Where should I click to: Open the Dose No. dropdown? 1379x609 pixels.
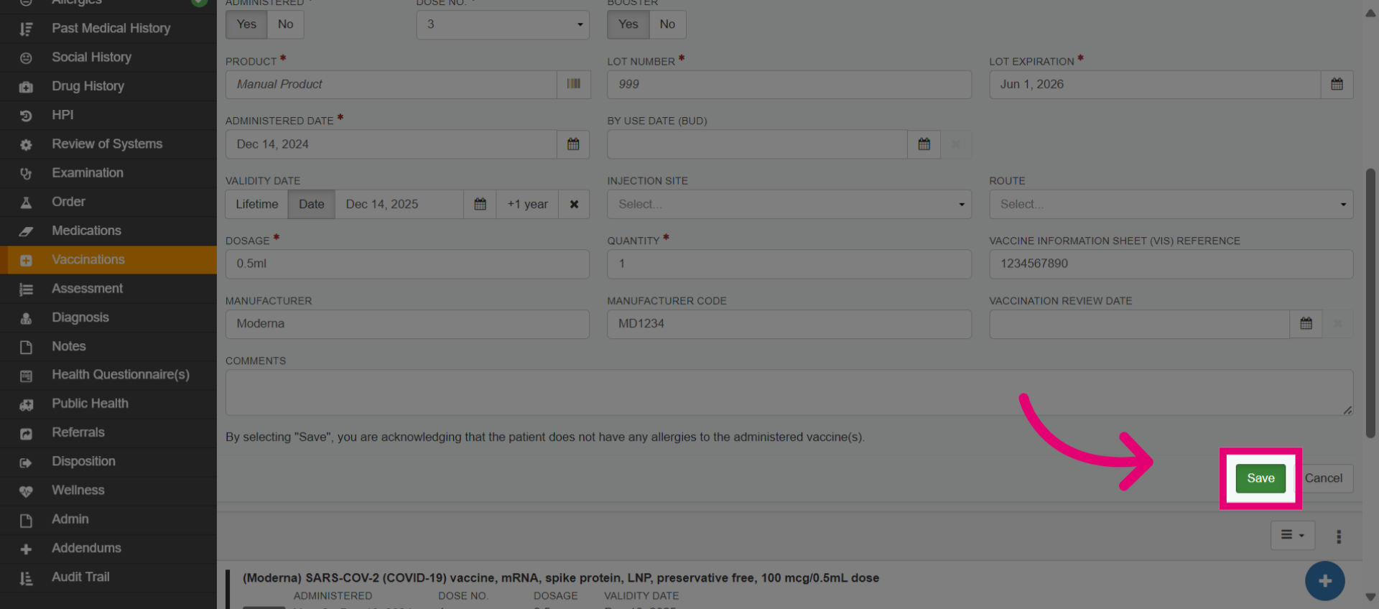click(x=503, y=24)
